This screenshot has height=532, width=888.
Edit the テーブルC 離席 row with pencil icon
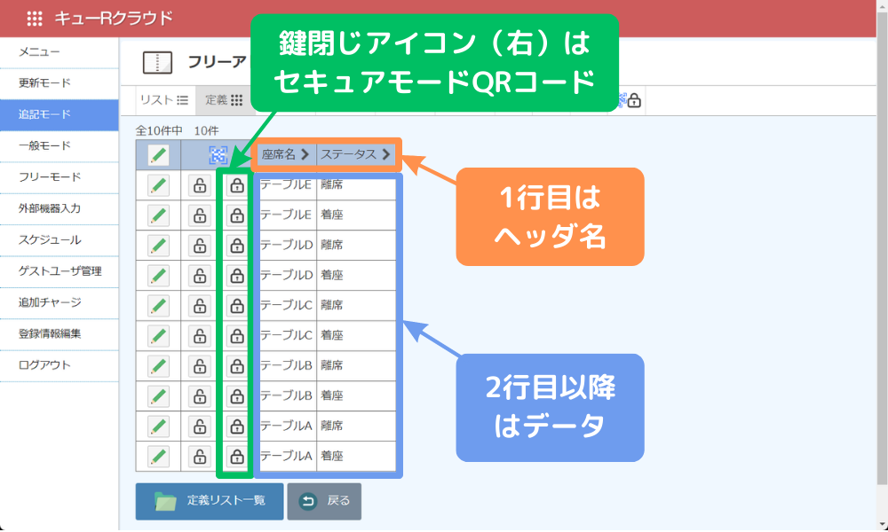coord(159,306)
